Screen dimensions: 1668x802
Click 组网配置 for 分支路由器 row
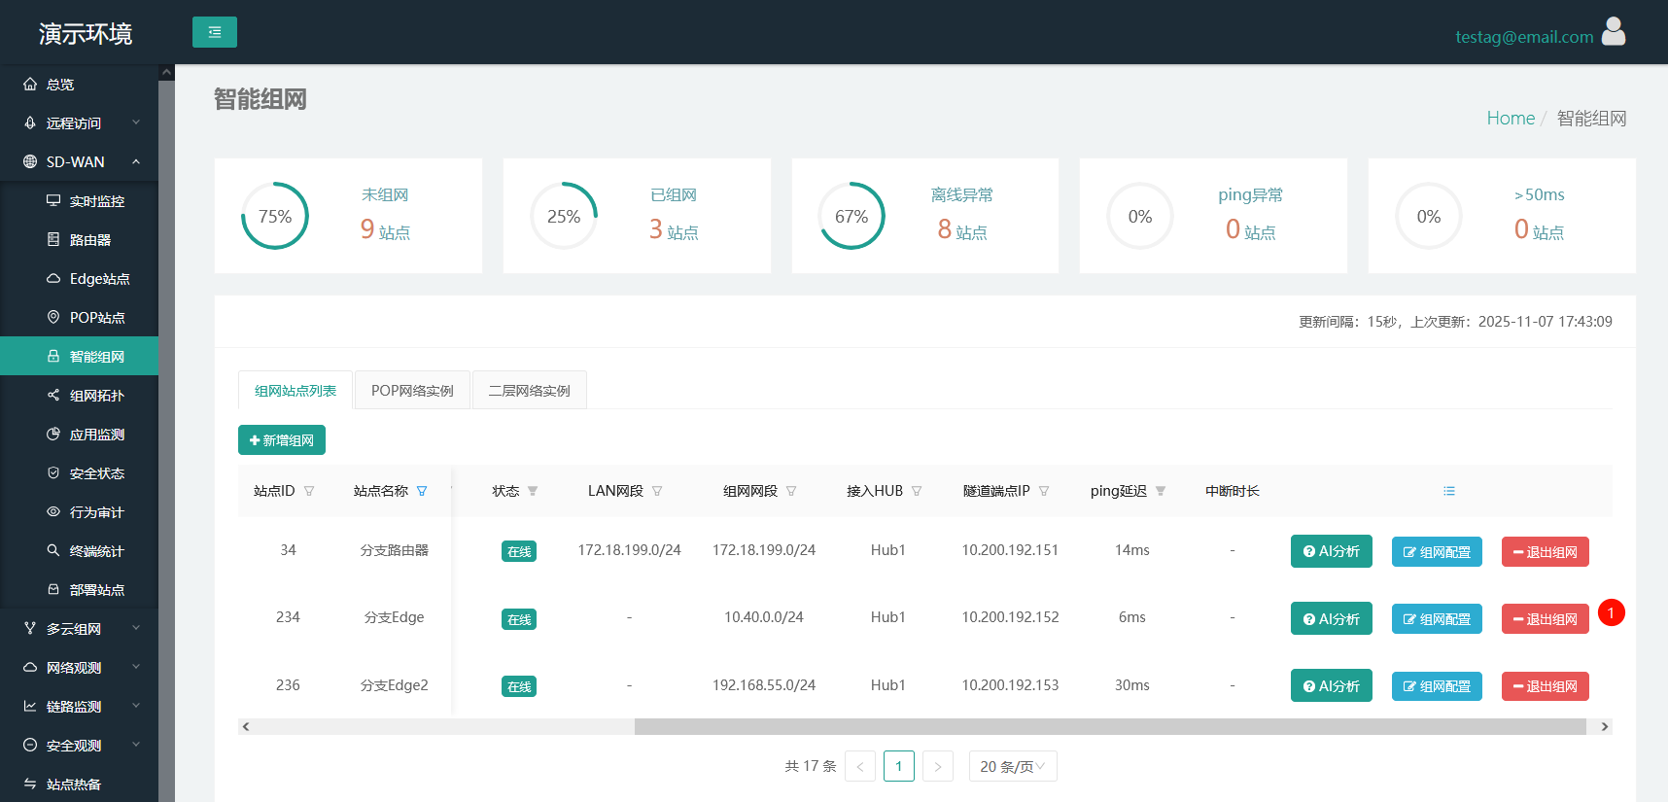click(x=1437, y=552)
